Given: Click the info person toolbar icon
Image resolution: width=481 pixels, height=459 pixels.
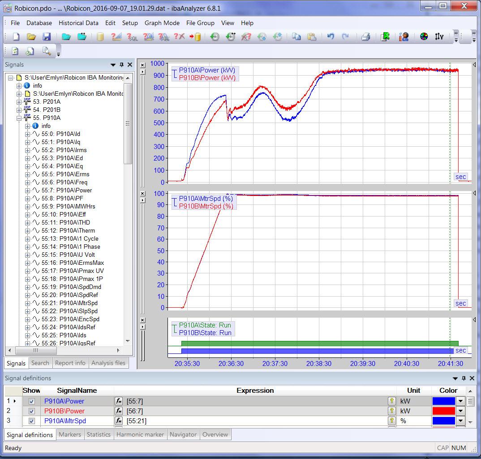Looking at the screenshot, I should 404,37.
